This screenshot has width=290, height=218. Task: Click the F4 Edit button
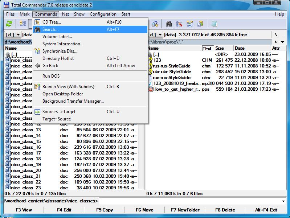click(x=64, y=210)
